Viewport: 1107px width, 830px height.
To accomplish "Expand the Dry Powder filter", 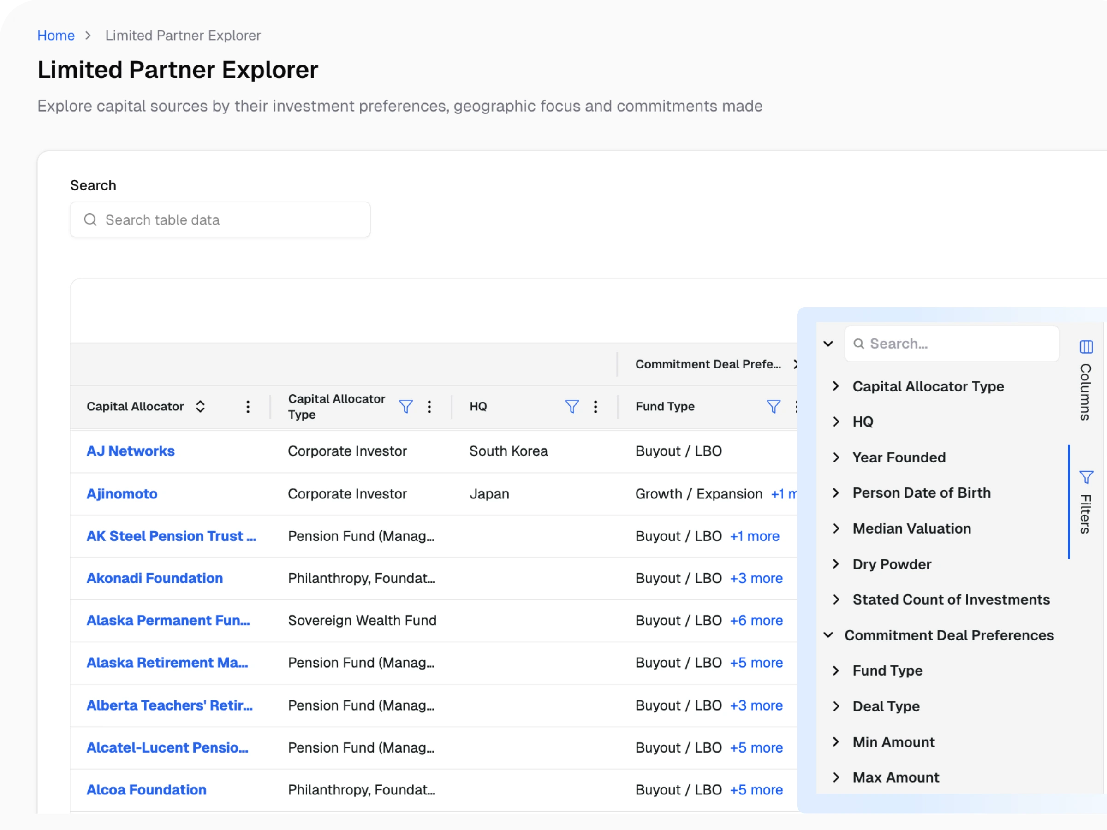I will coord(836,564).
